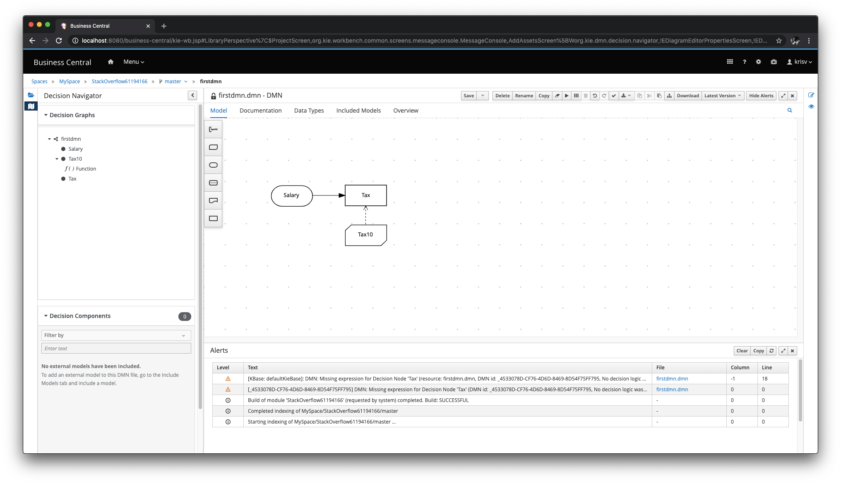
Task: Select the Text Annotation palette tool
Action: click(x=213, y=129)
